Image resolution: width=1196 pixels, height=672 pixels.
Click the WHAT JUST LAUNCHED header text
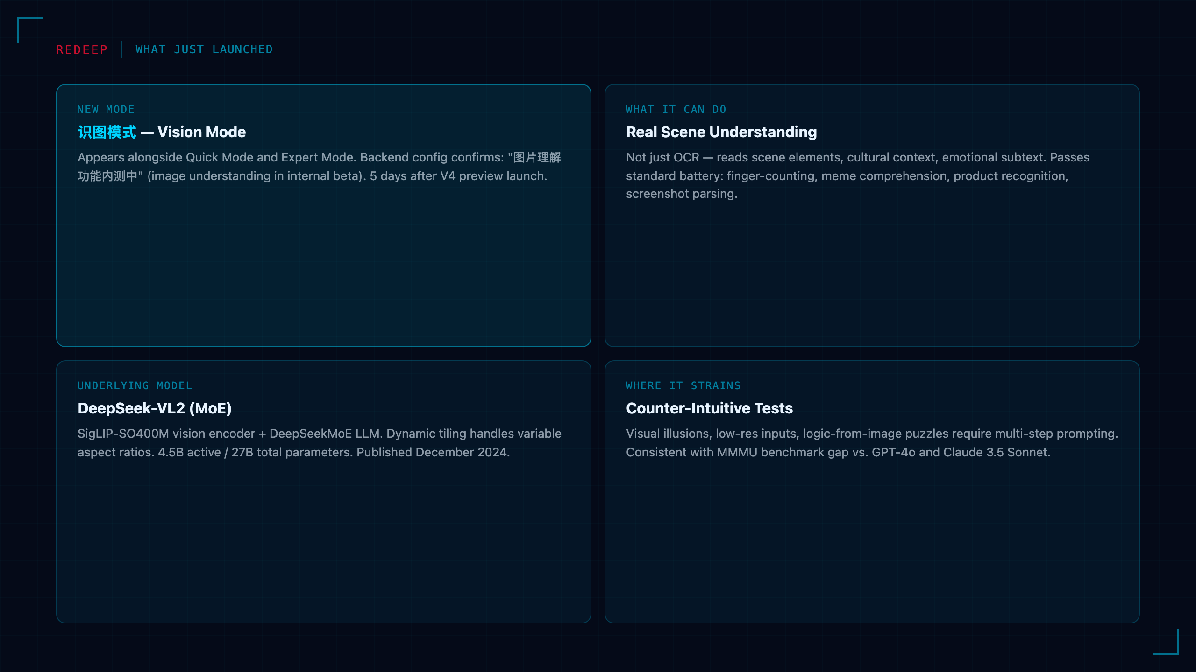(x=204, y=49)
